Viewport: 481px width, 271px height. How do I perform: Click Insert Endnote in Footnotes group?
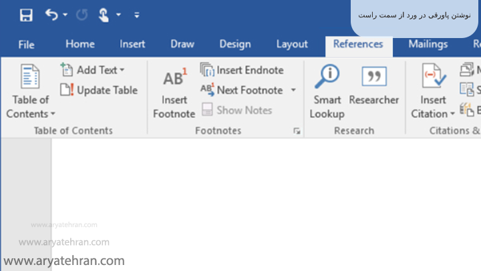point(242,70)
